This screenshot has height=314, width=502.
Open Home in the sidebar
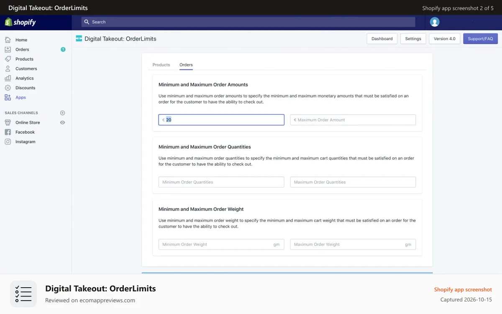coord(21,40)
